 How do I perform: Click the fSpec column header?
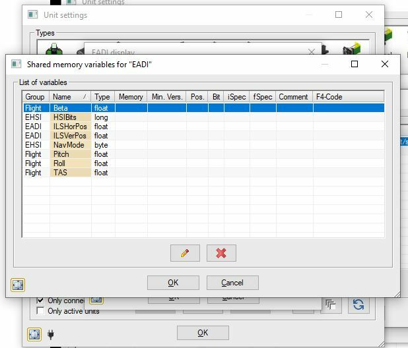[263, 97]
